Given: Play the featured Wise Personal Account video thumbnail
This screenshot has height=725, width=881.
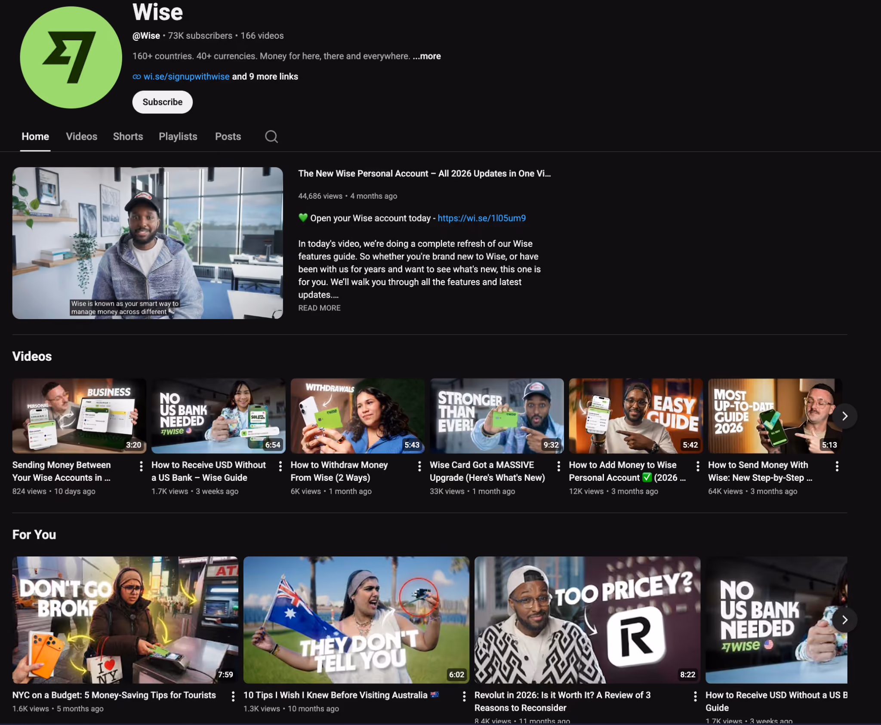Looking at the screenshot, I should pos(148,243).
